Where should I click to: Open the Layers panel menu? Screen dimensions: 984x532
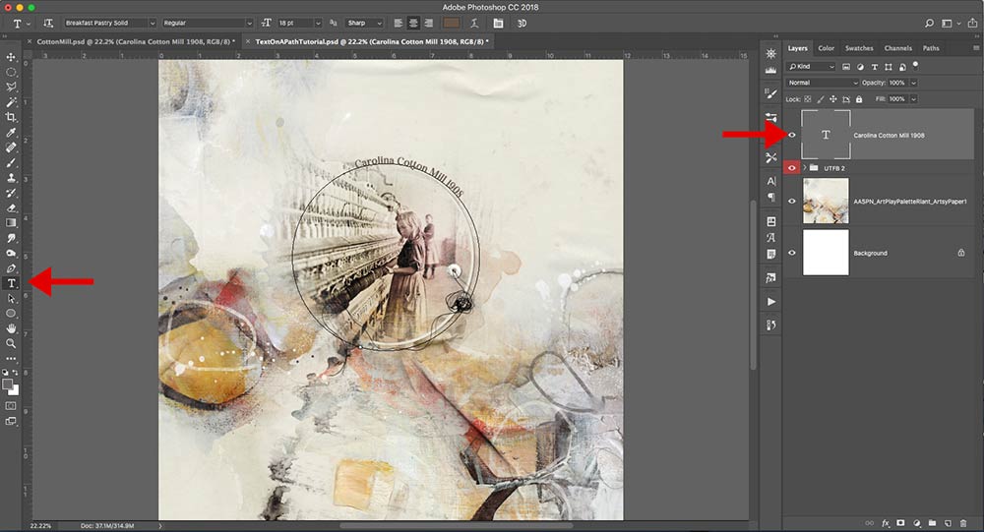click(x=976, y=48)
